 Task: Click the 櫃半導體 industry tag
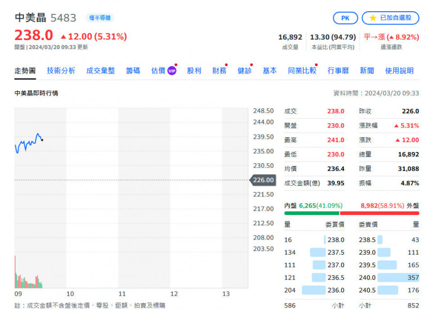[x=100, y=18]
